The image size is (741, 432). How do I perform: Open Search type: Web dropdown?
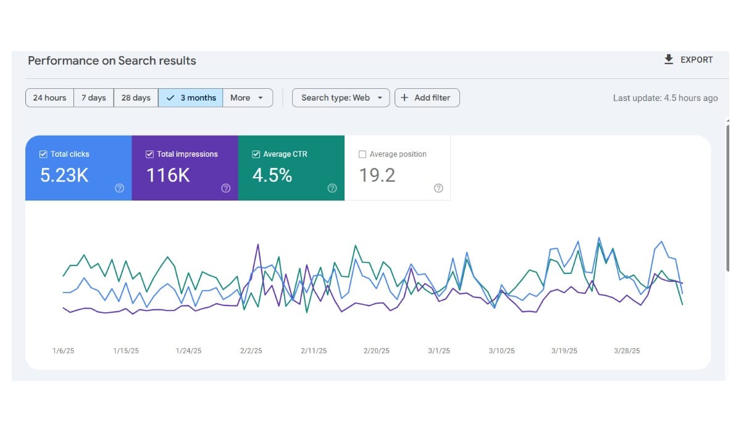click(x=341, y=98)
